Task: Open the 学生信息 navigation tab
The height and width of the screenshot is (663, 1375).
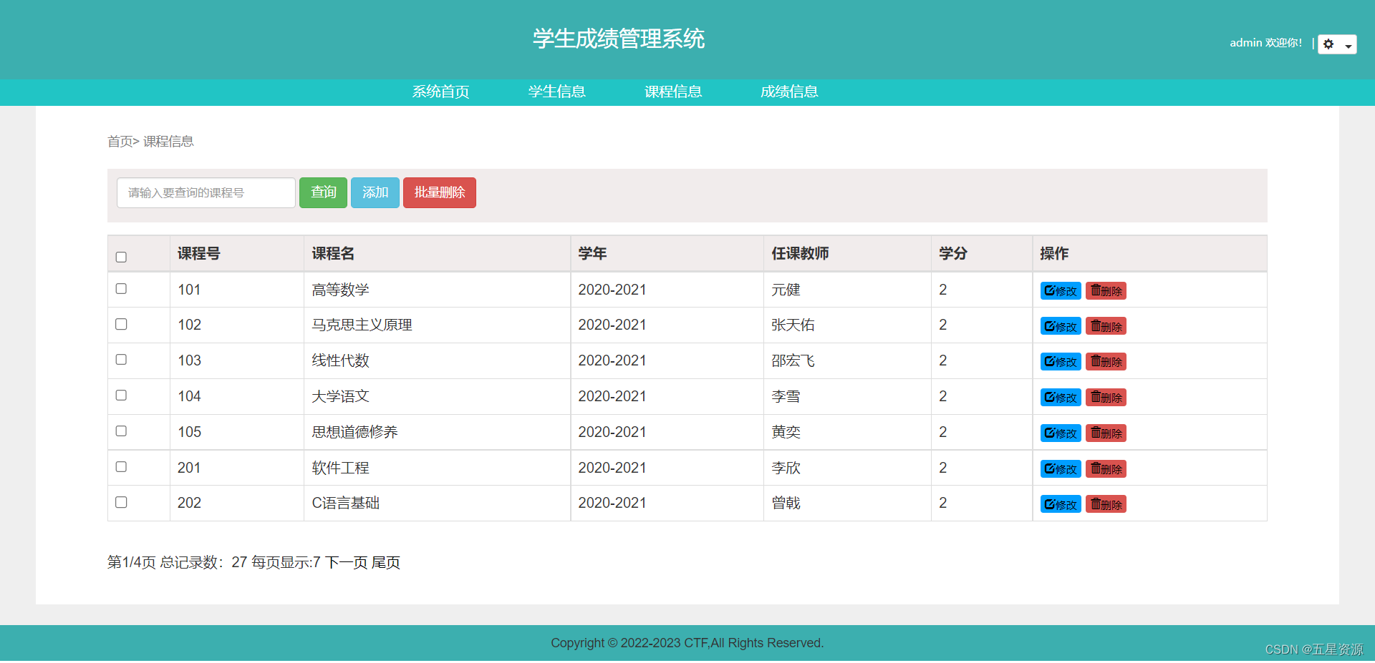Action: coord(556,92)
